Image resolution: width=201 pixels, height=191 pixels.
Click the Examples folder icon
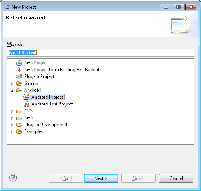point(19,131)
